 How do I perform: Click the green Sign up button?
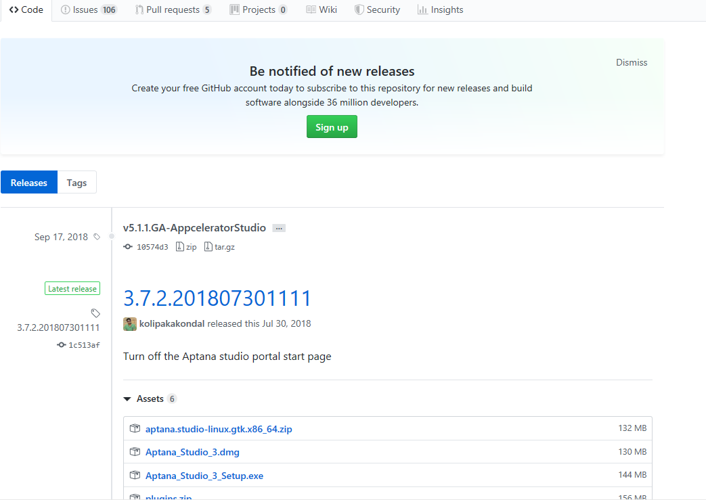click(332, 127)
